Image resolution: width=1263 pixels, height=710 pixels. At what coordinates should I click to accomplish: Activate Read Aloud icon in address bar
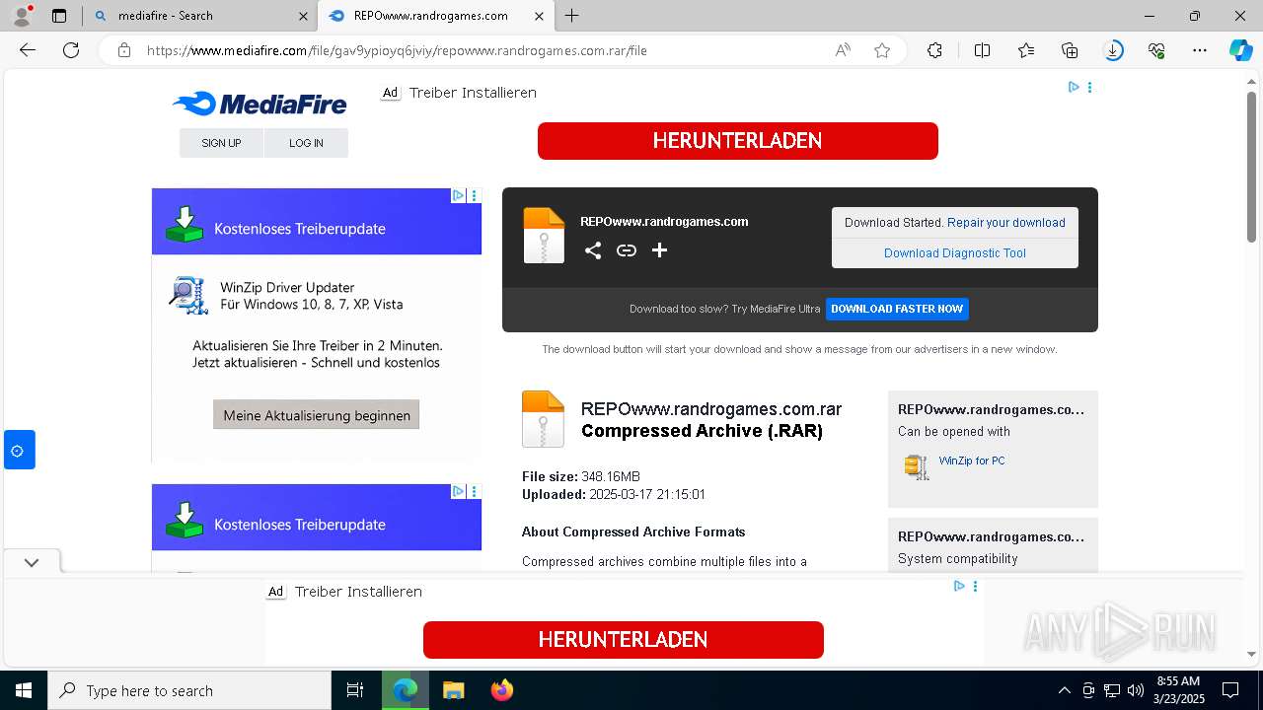[843, 50]
